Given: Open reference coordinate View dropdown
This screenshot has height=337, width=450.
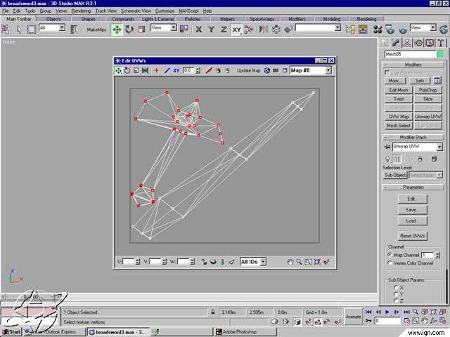Looking at the screenshot, I should coord(174,28).
